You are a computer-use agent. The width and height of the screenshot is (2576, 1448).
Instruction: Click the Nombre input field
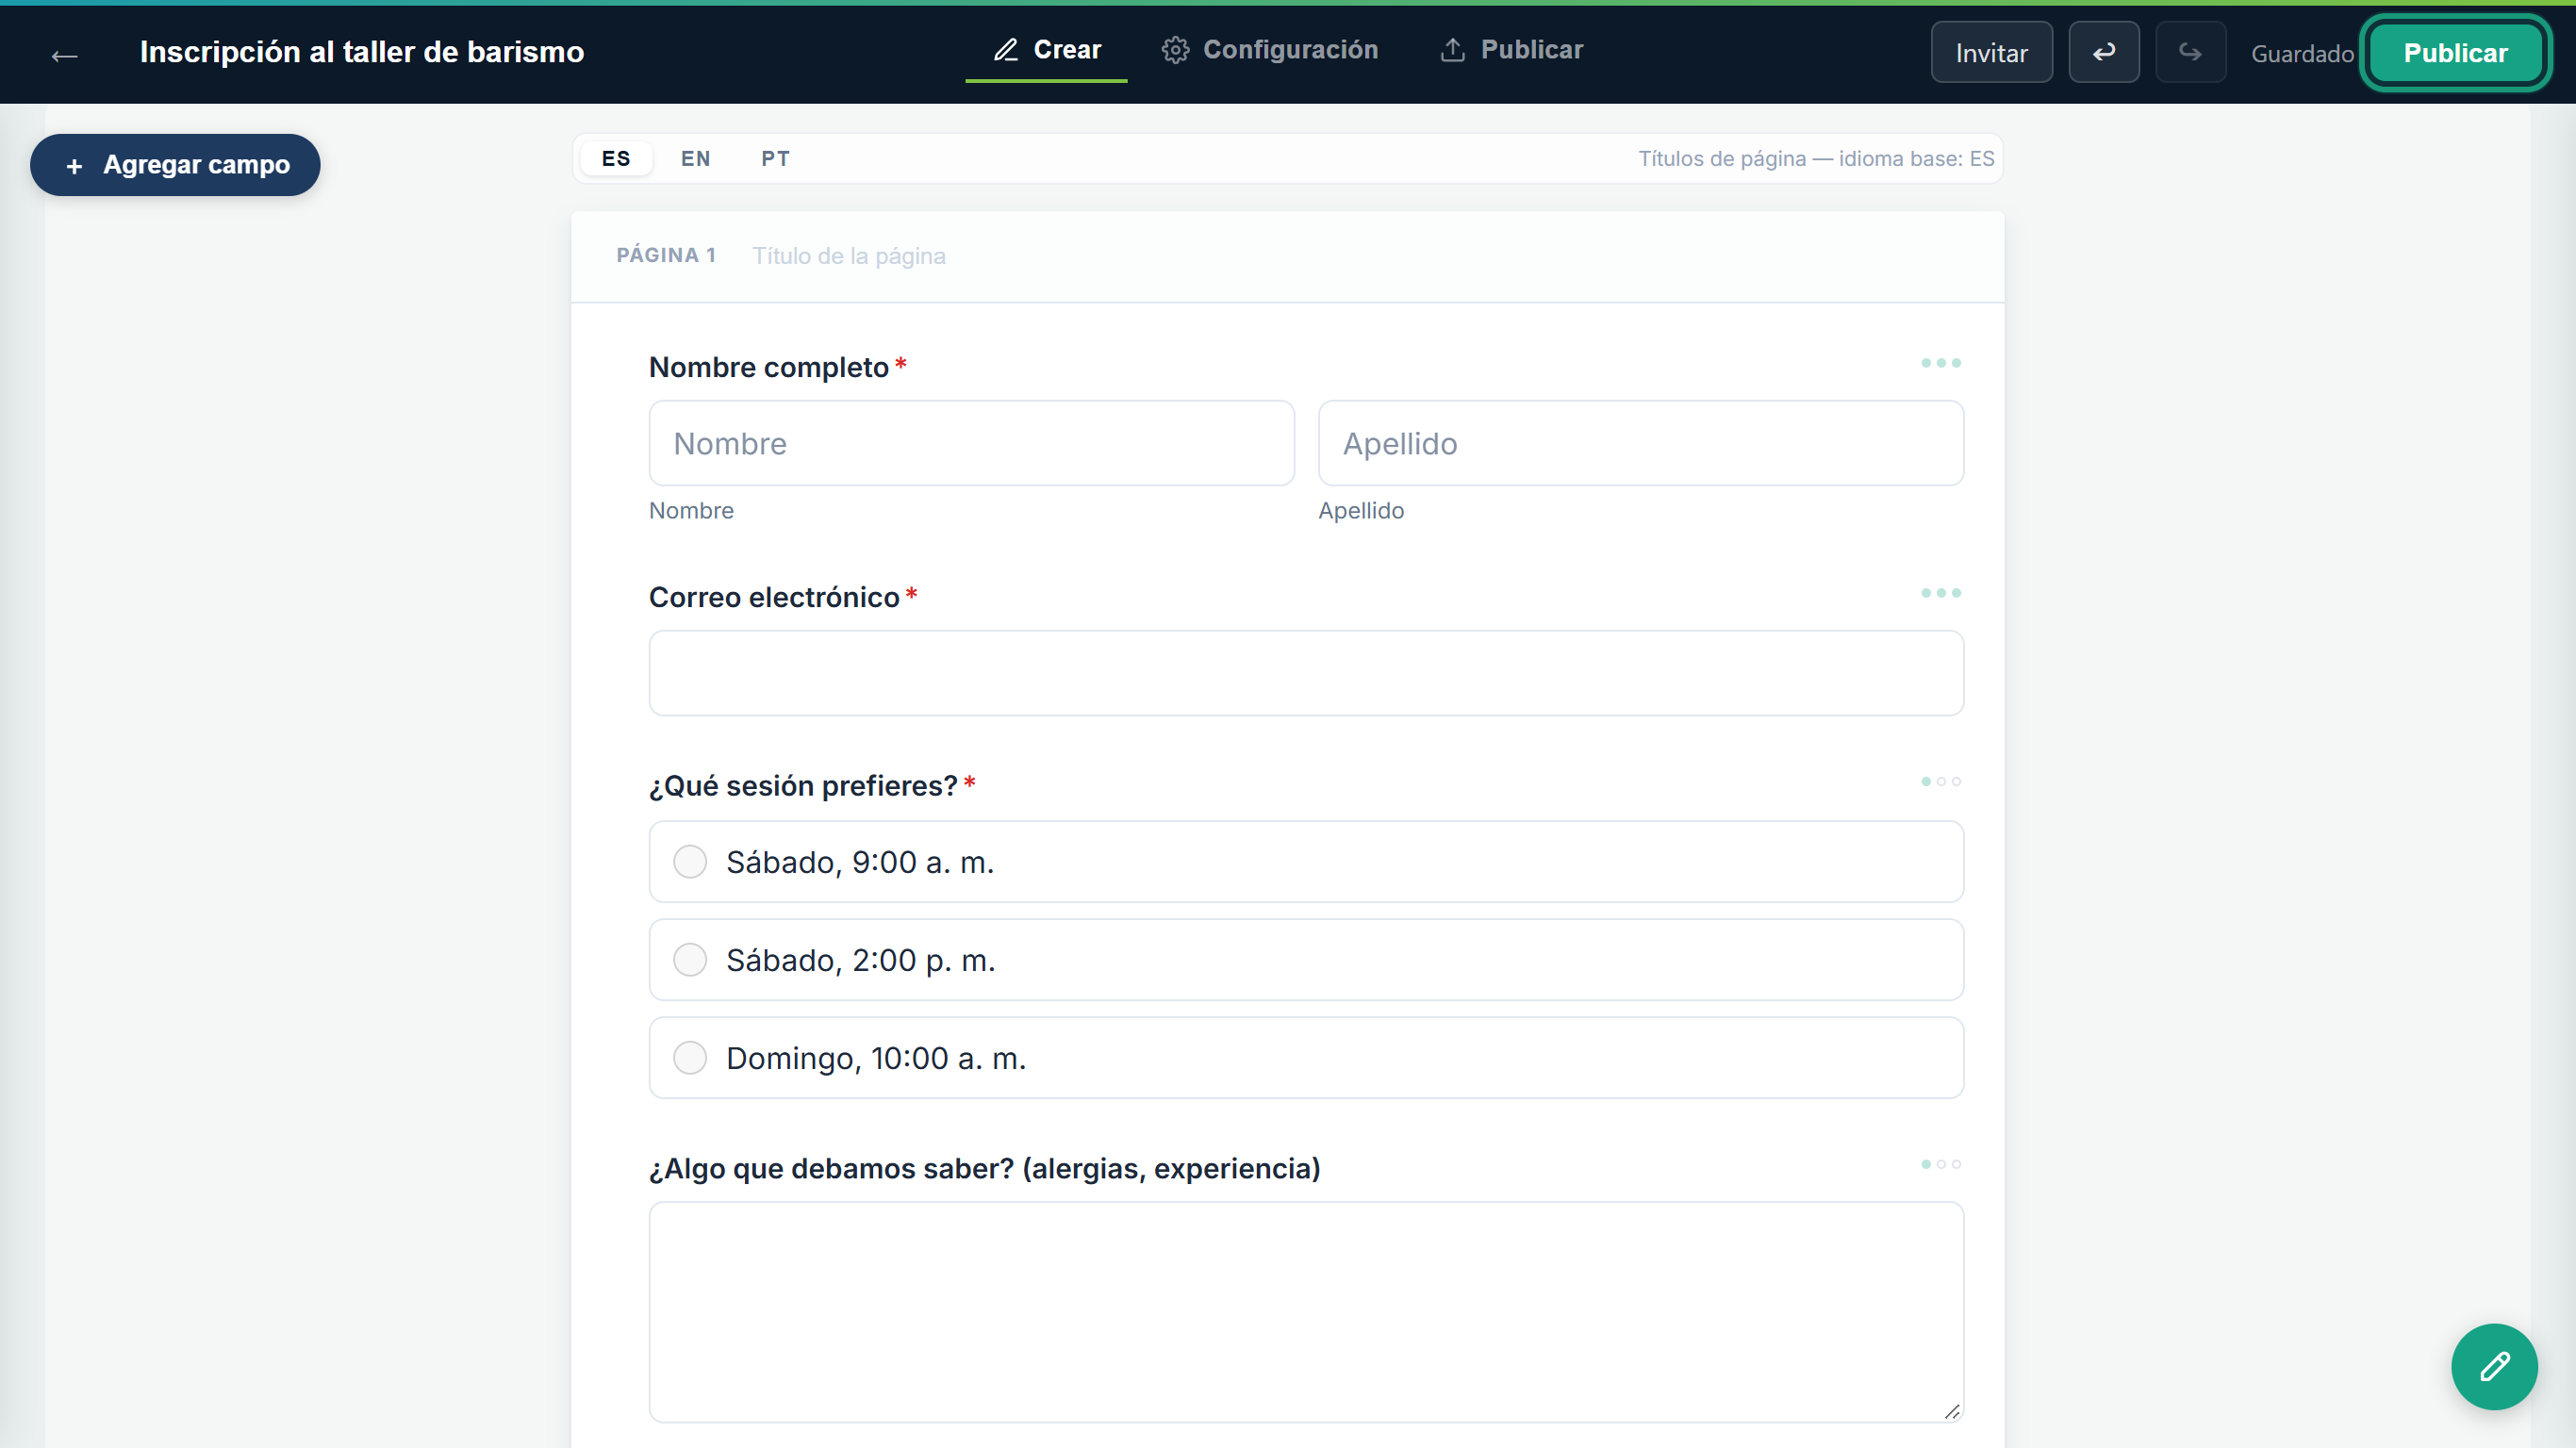click(x=971, y=443)
